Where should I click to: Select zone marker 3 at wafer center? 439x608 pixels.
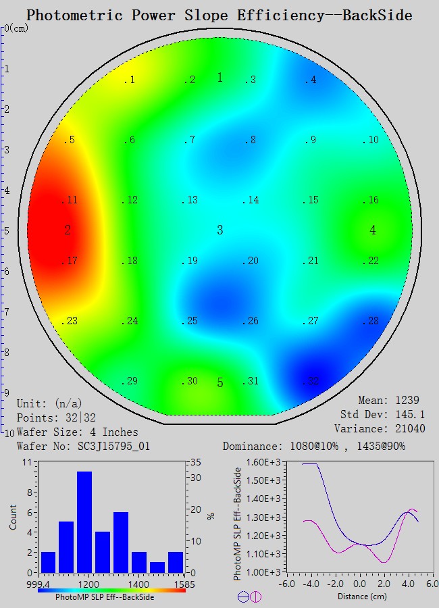pyautogui.click(x=219, y=230)
